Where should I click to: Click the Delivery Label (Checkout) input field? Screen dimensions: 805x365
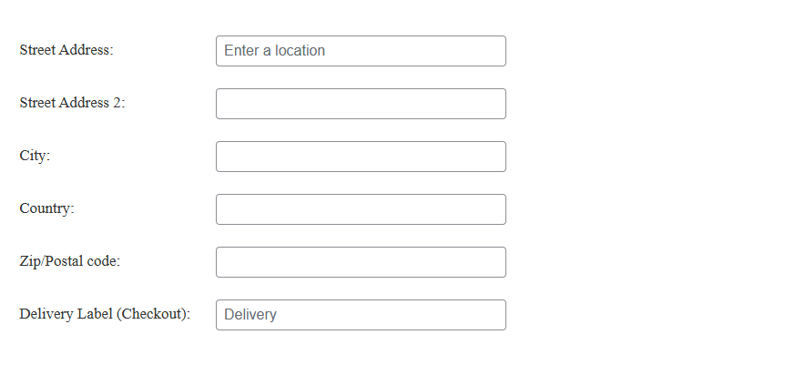pyautogui.click(x=361, y=315)
